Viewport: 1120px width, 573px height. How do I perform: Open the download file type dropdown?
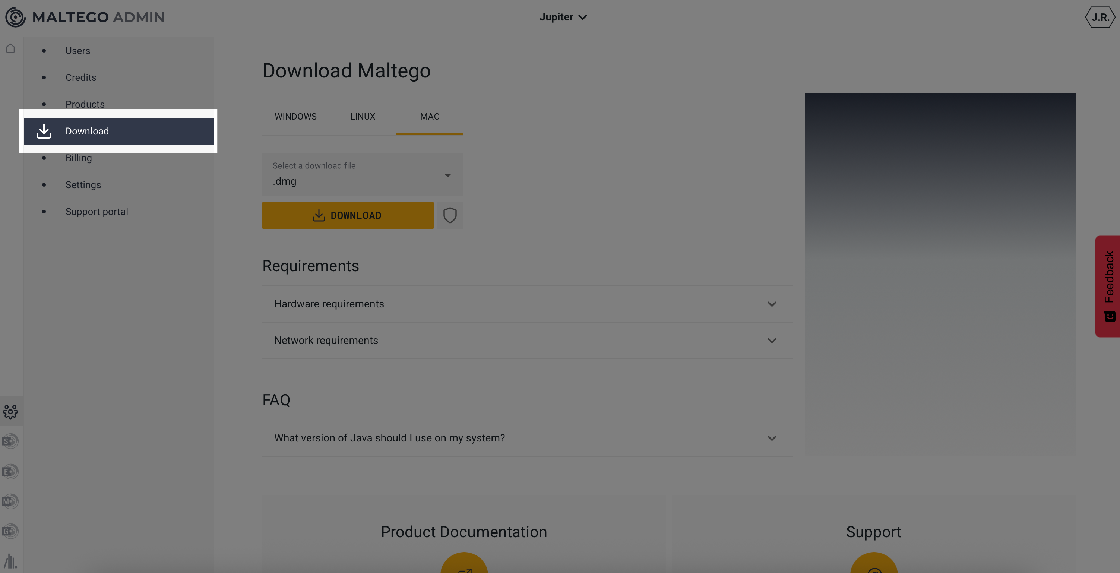pyautogui.click(x=362, y=175)
